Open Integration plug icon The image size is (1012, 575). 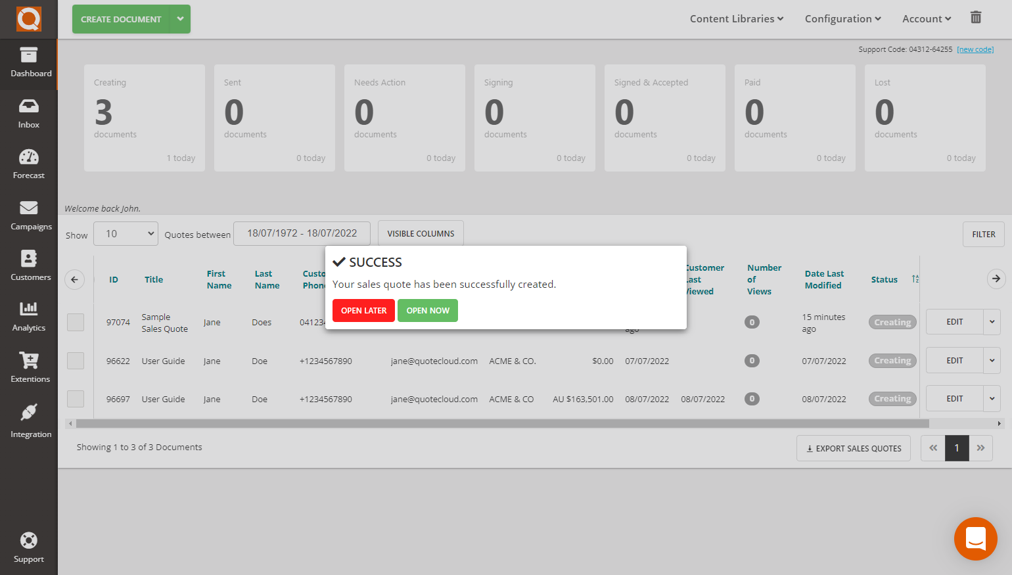click(29, 413)
